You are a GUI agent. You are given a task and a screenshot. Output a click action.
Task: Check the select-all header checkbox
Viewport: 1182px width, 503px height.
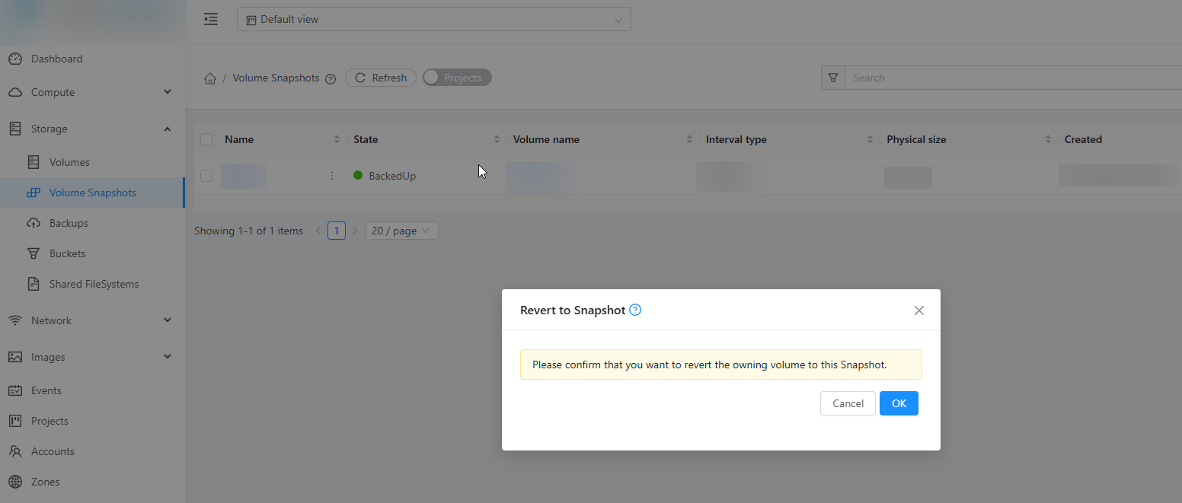click(x=206, y=139)
